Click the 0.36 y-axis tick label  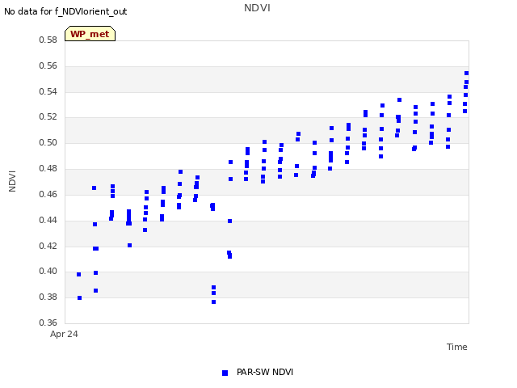pos(48,323)
